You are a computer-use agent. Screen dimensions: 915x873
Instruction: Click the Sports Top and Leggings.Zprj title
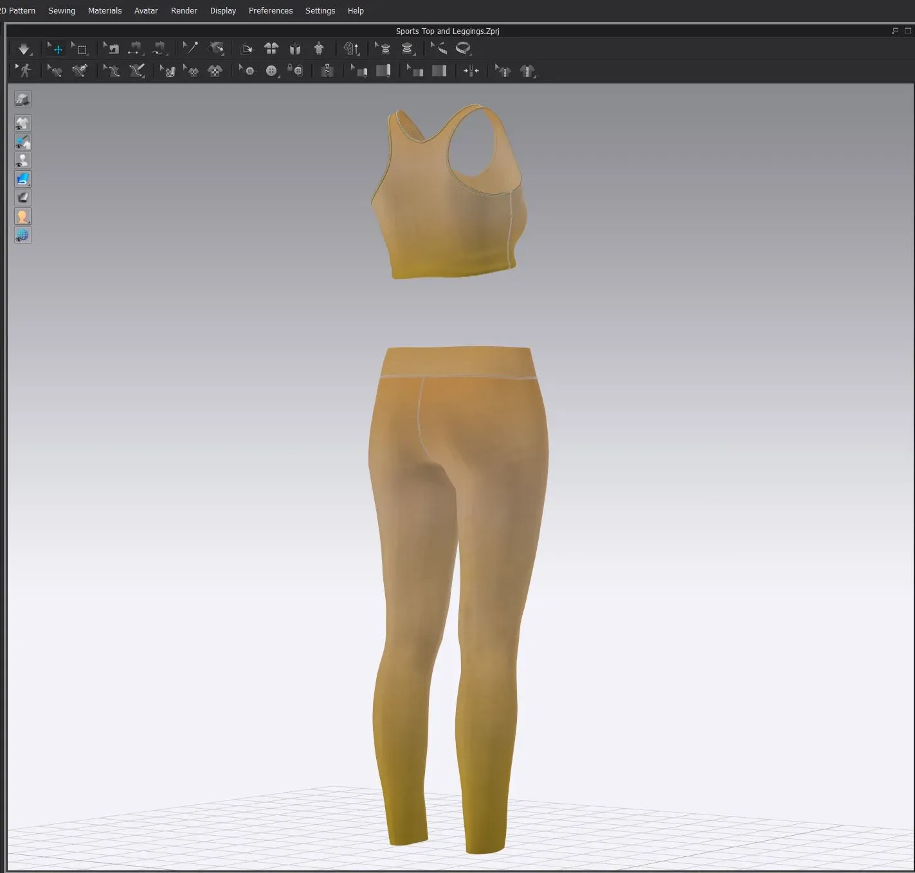coord(448,31)
